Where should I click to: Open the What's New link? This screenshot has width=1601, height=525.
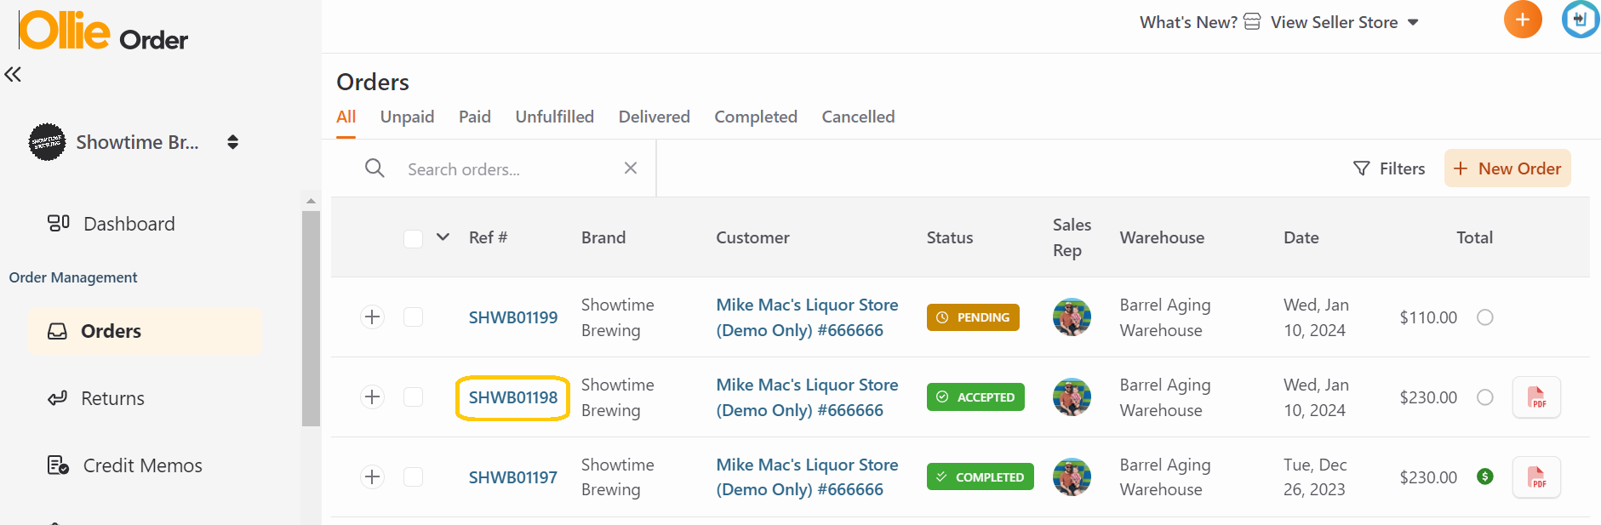pyautogui.click(x=1188, y=22)
